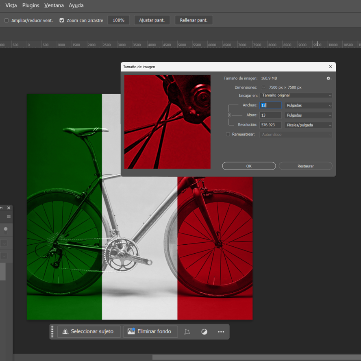
Task: Open the Plugins menu
Action: [x=30, y=5]
